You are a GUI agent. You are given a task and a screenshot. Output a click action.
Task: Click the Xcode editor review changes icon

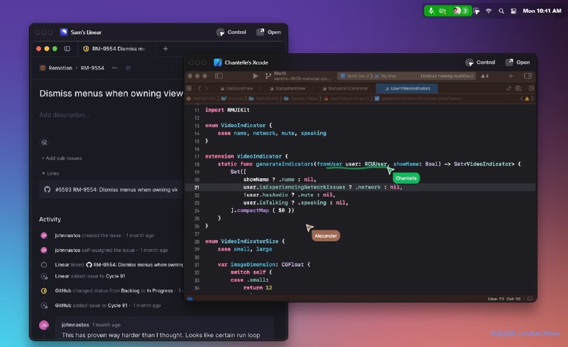(x=509, y=89)
